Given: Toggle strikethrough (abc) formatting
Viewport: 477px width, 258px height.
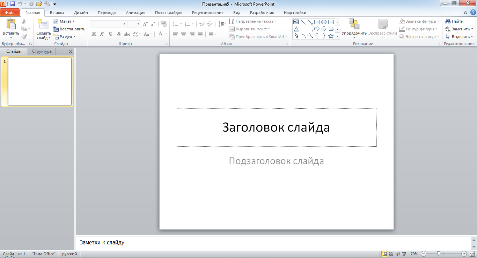Looking at the screenshot, I should (x=127, y=34).
